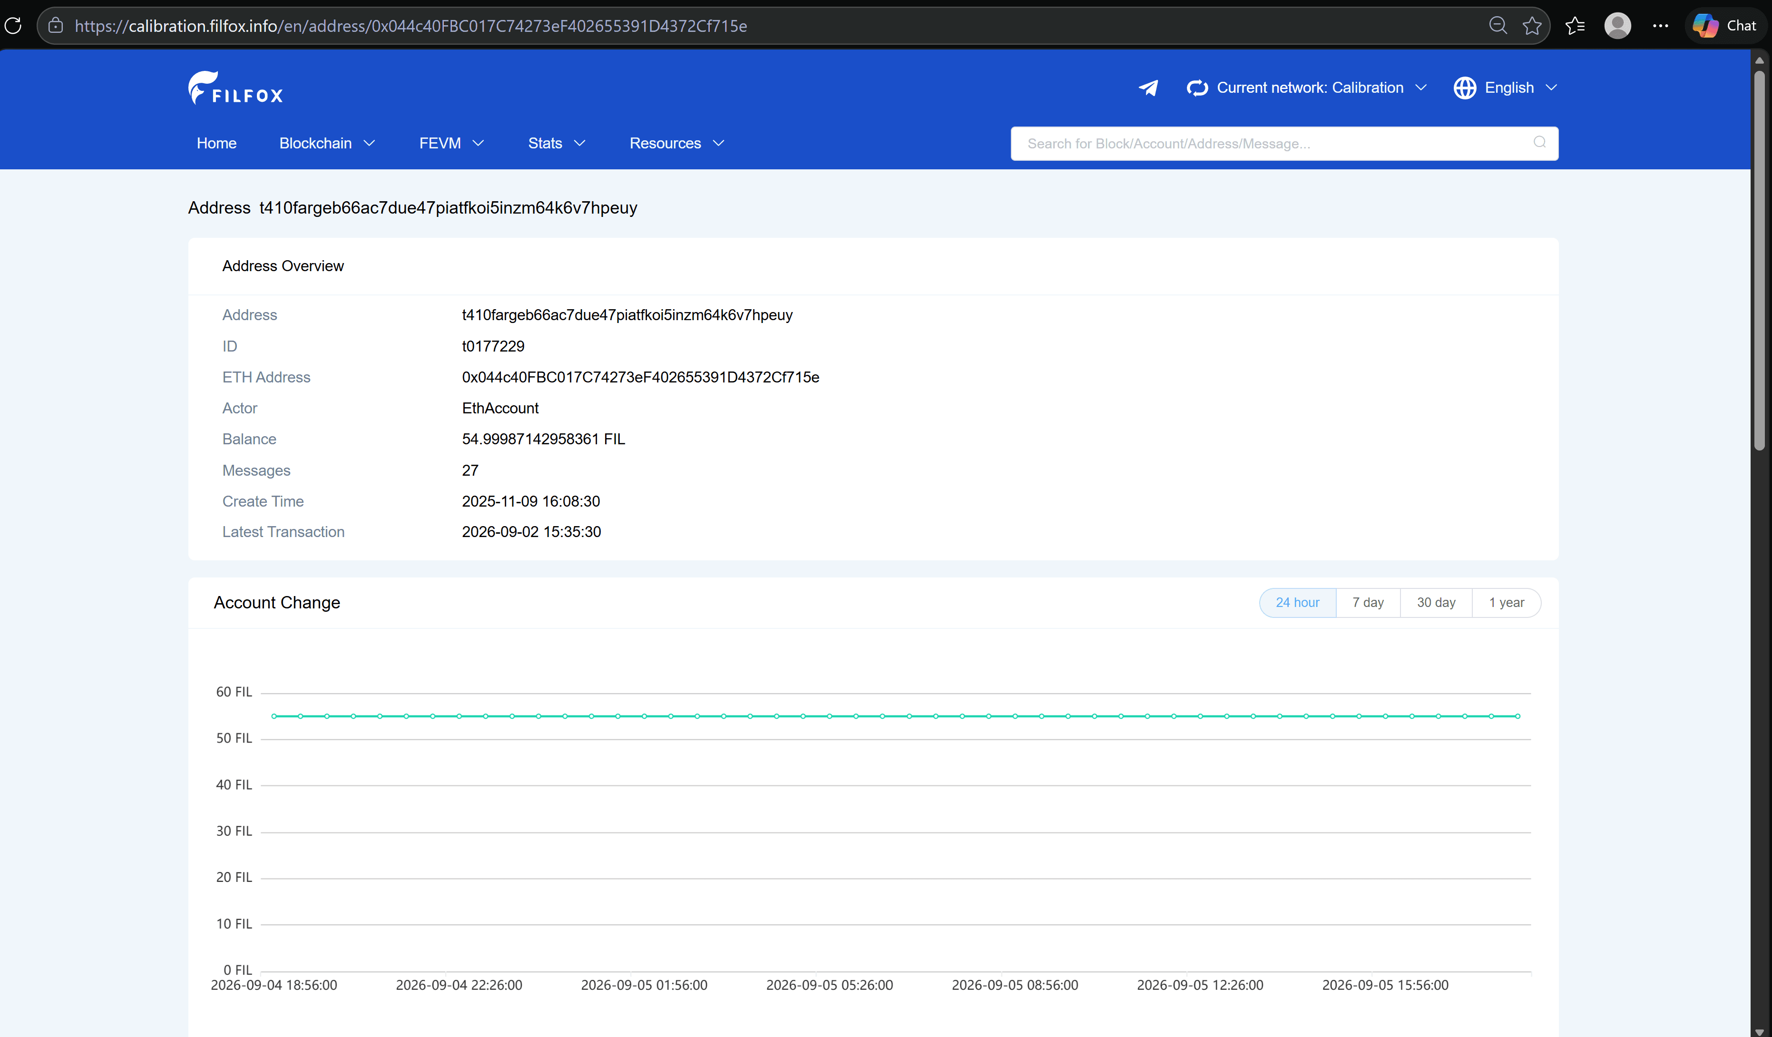Image resolution: width=1772 pixels, height=1037 pixels.
Task: Expand the Stats menu
Action: pos(557,144)
